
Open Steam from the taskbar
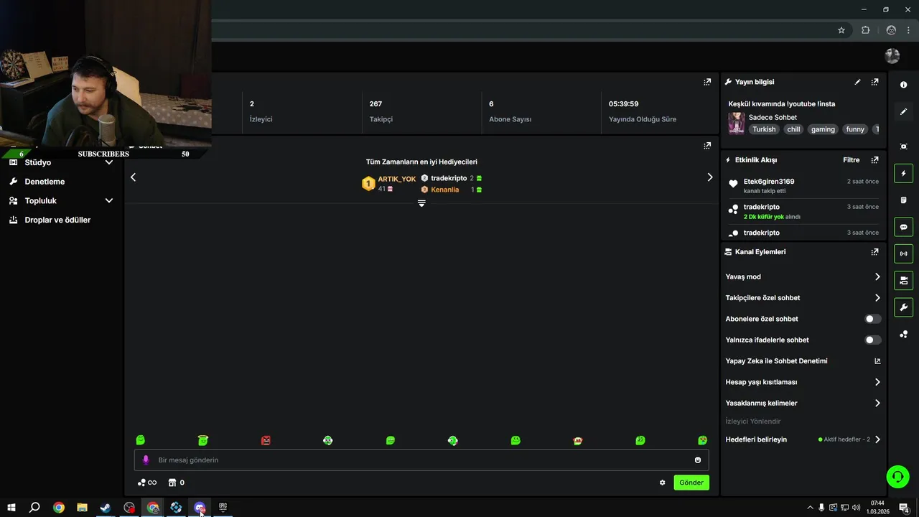pos(106,508)
